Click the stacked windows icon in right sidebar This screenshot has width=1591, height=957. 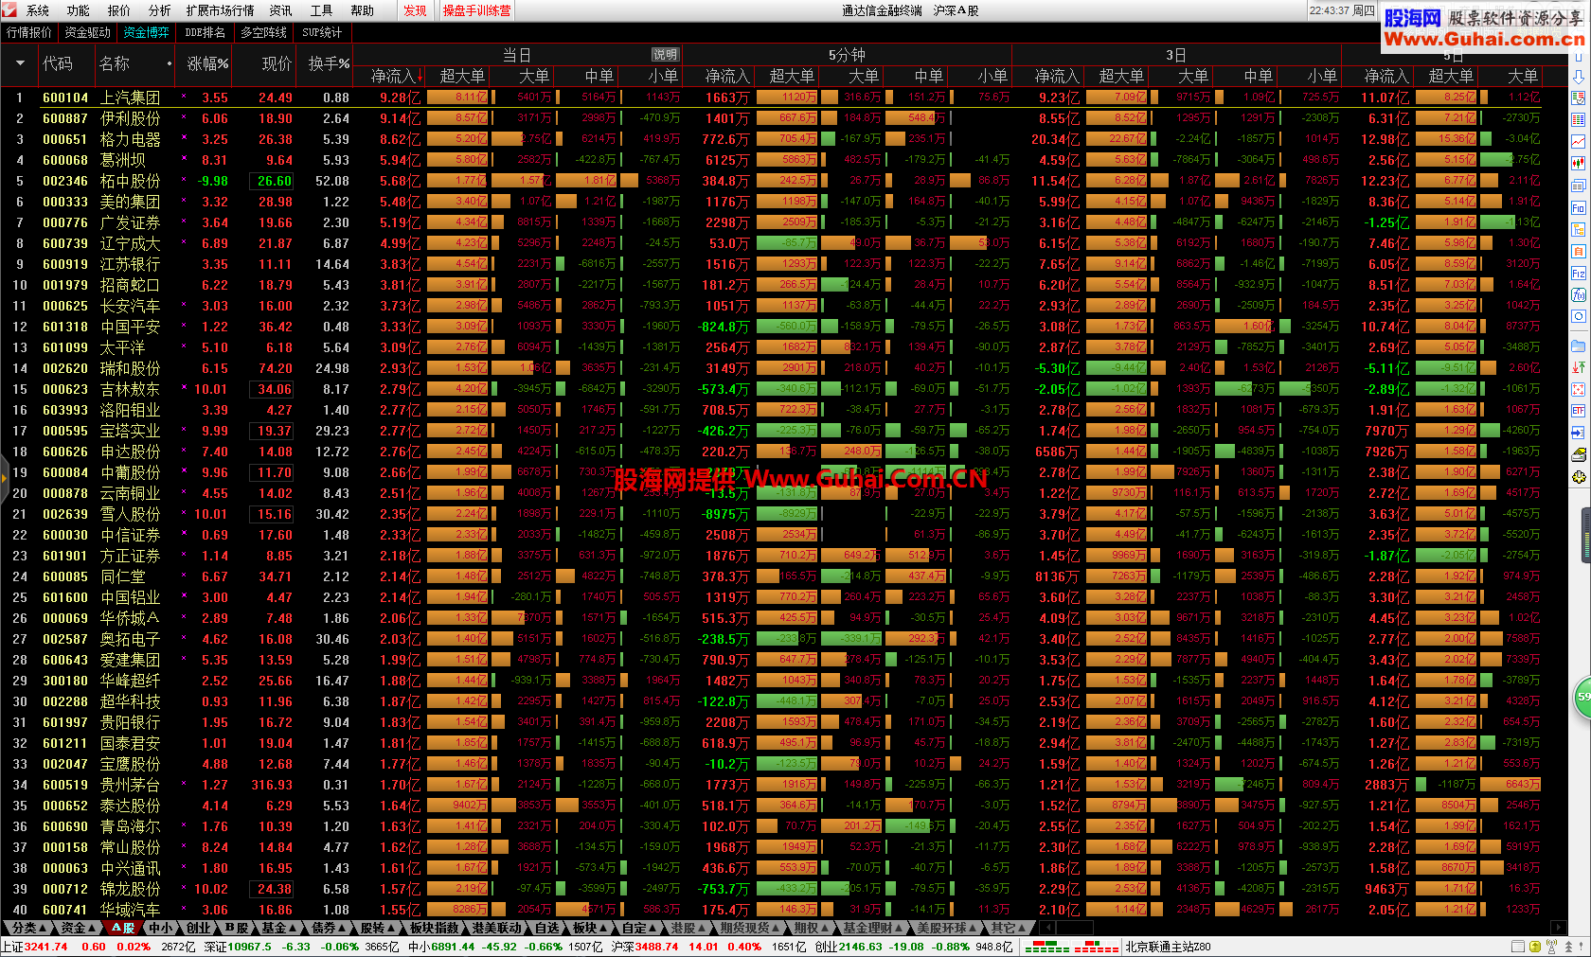click(x=1579, y=186)
